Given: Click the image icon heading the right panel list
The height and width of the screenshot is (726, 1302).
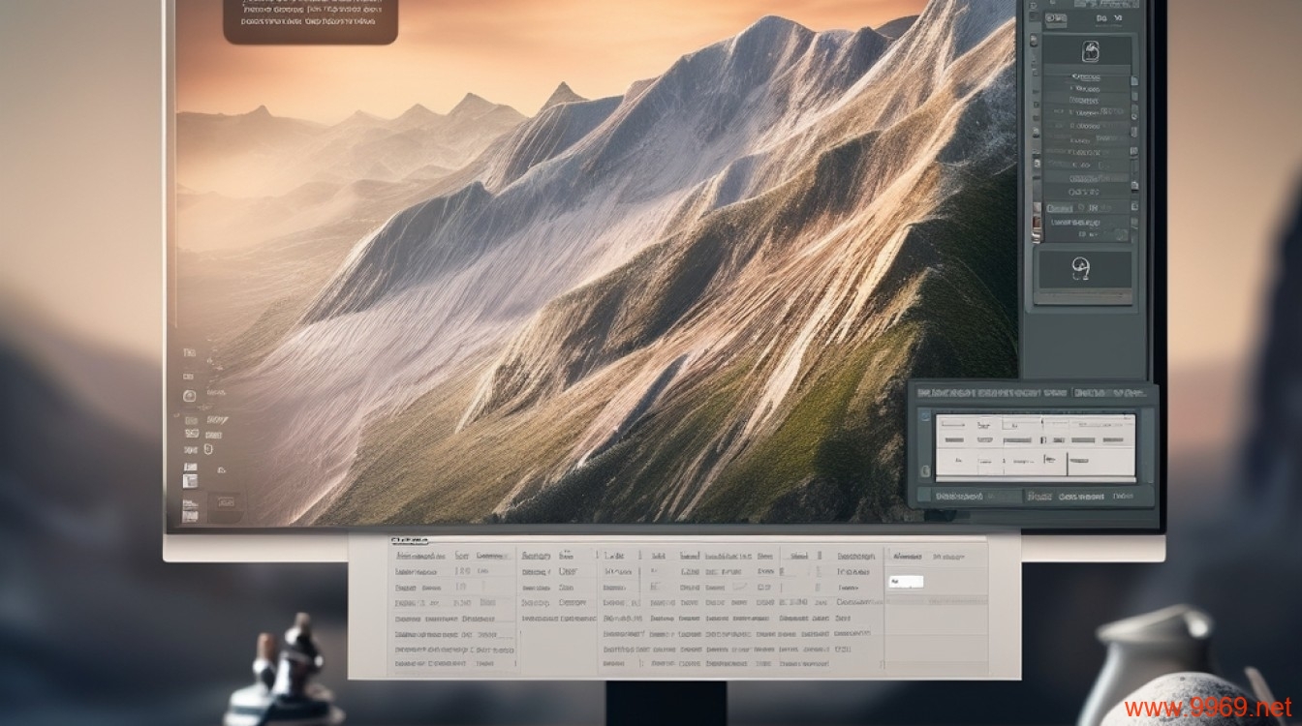Looking at the screenshot, I should coord(1089,50).
